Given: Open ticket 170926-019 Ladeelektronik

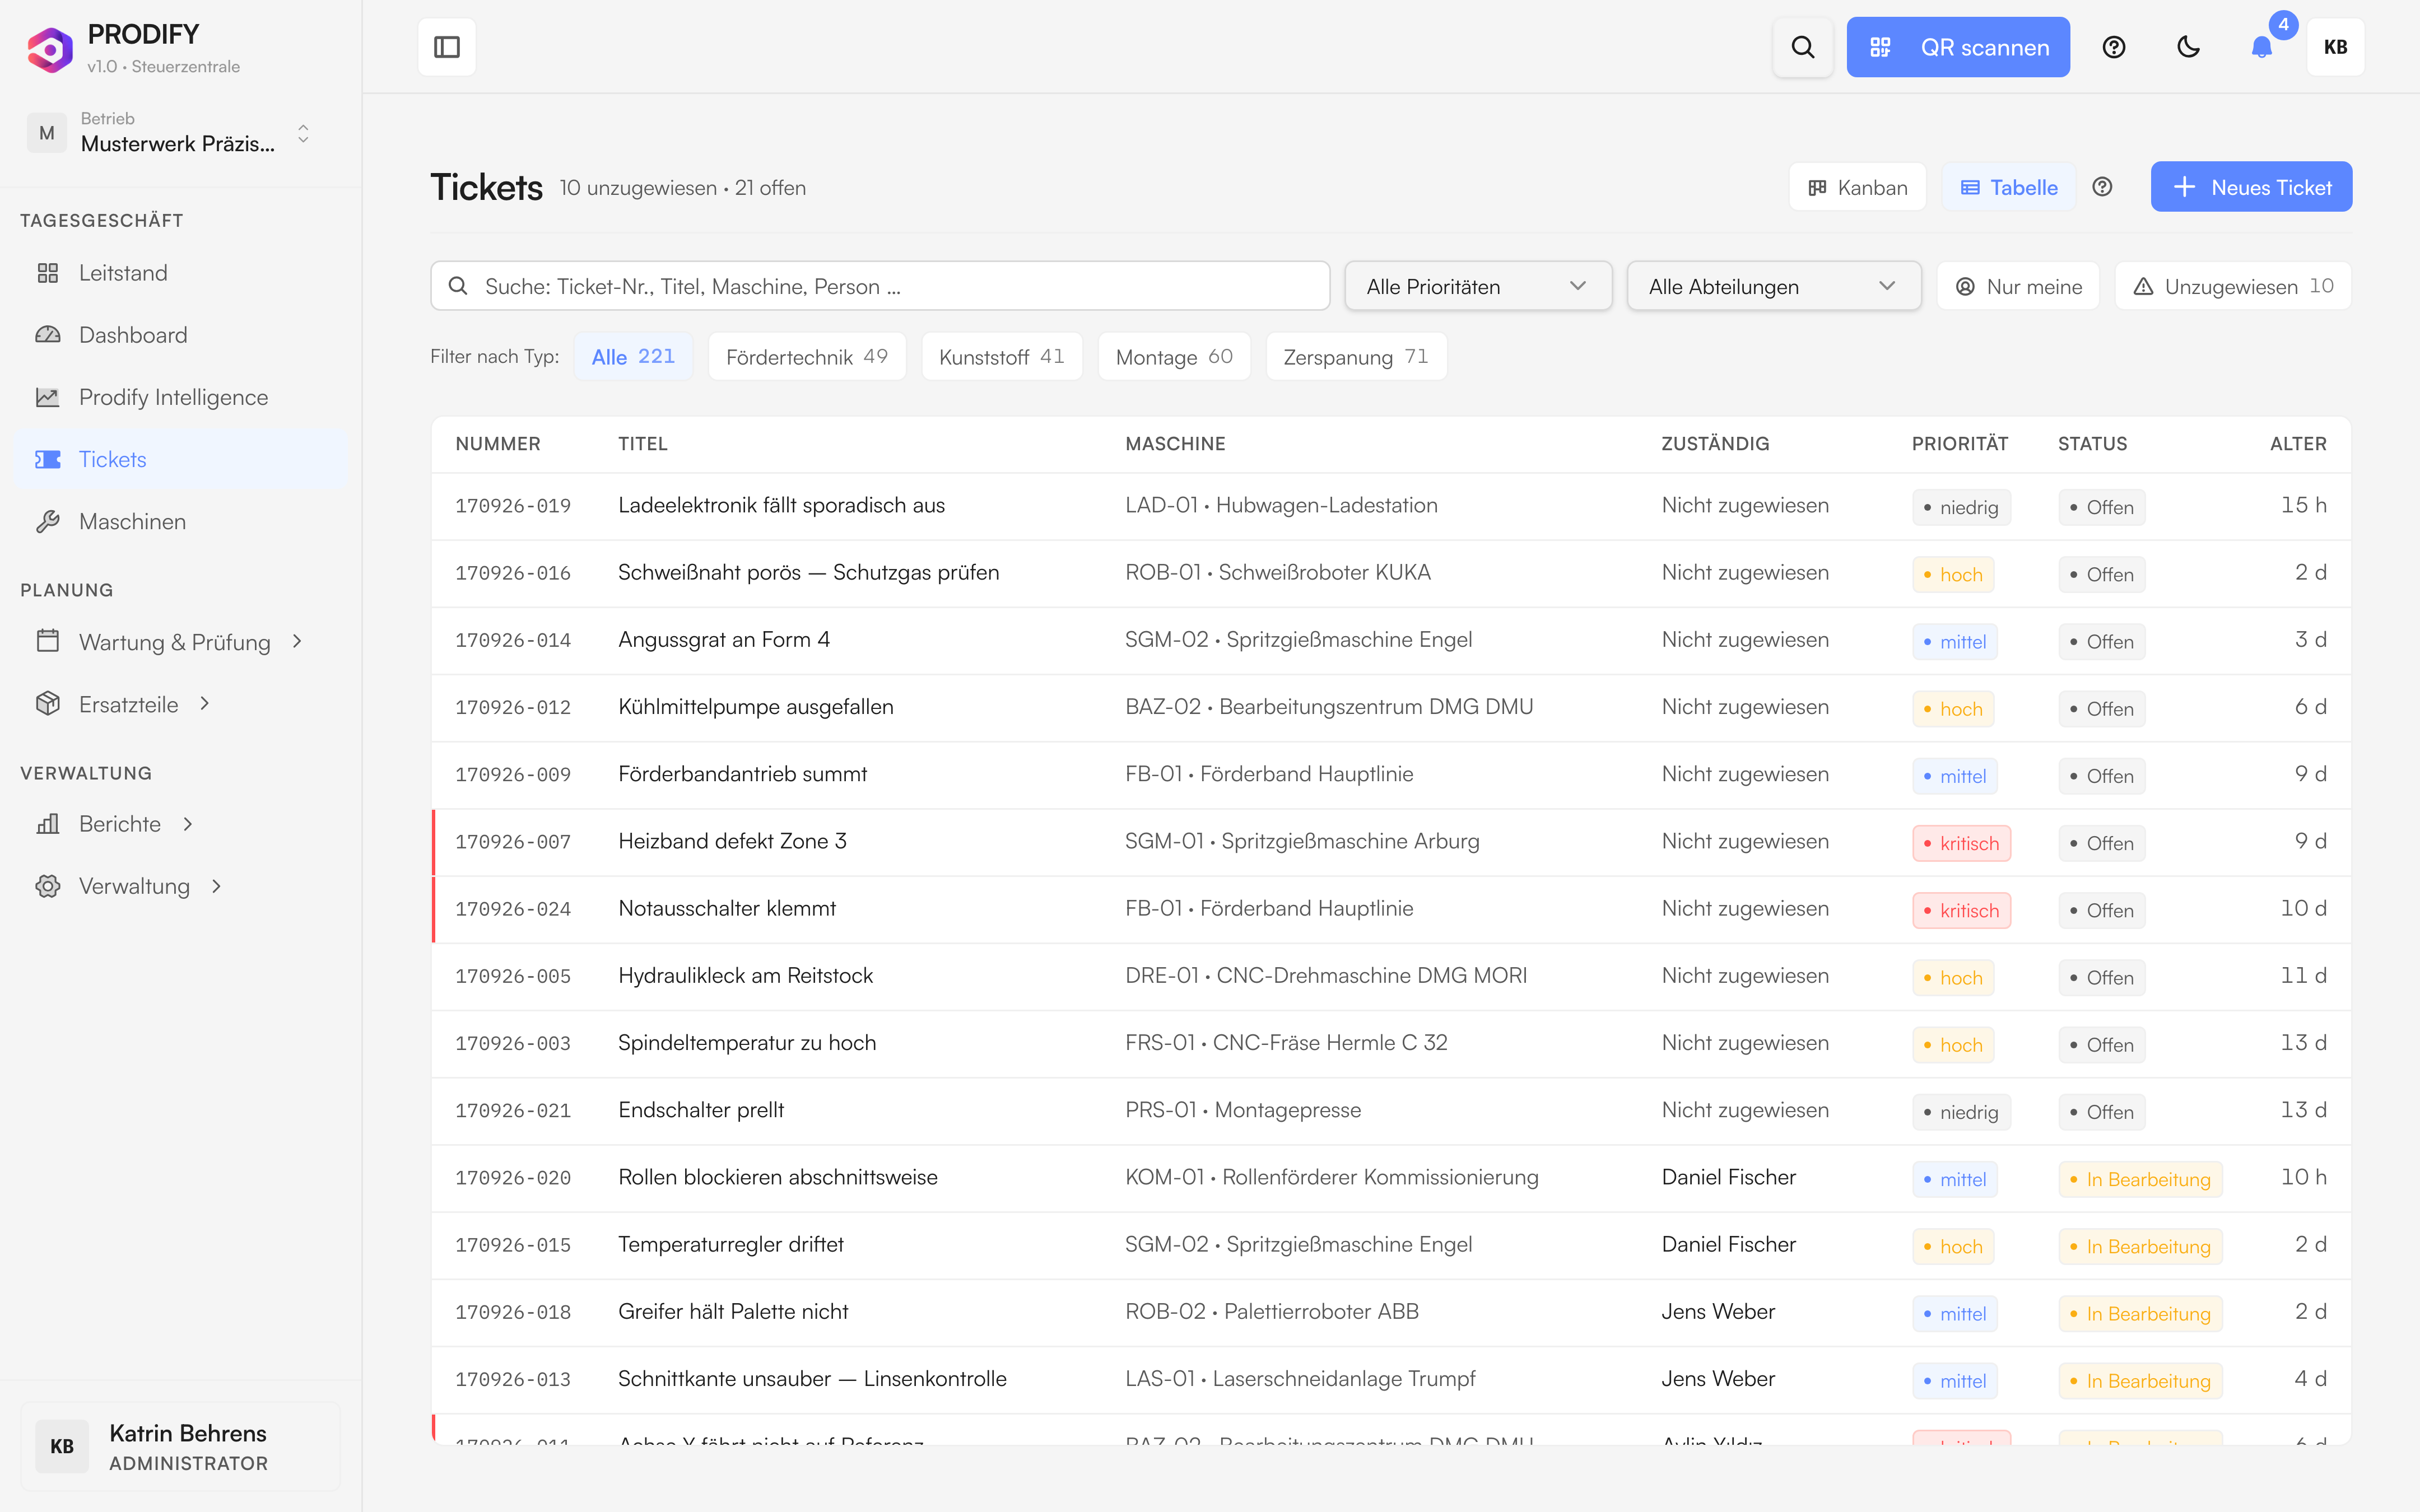Looking at the screenshot, I should (x=1391, y=506).
